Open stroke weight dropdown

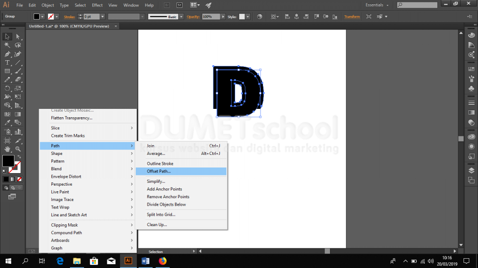102,17
